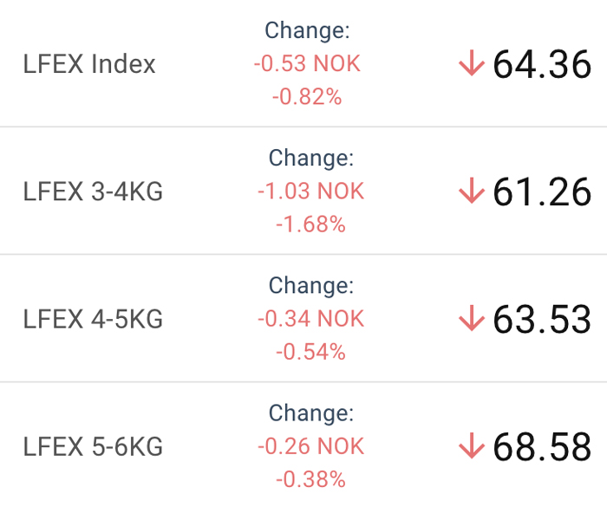Click the -0.54% percentage change
This screenshot has height=507, width=607.
[x=310, y=352]
